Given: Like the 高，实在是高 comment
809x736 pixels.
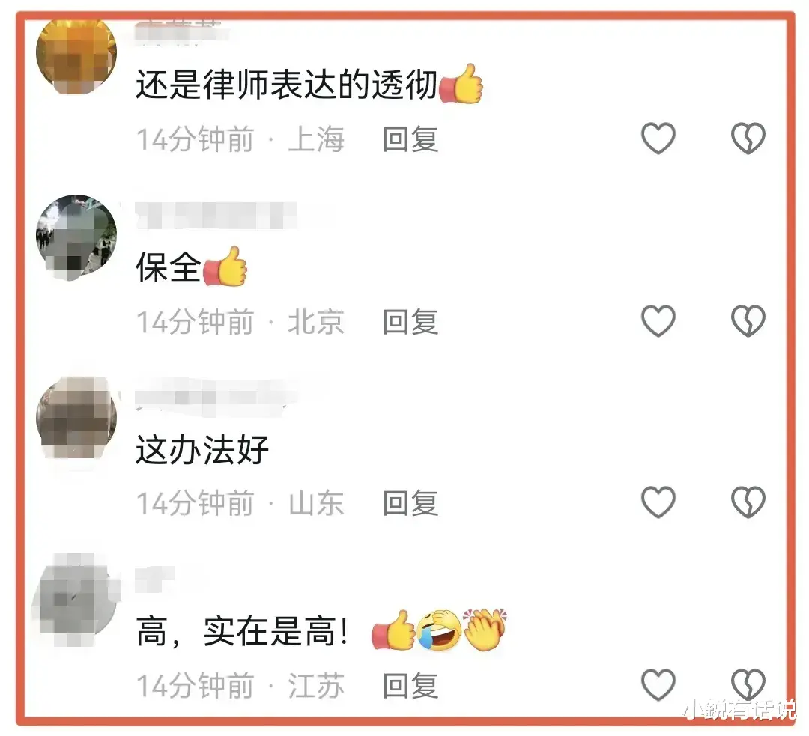Looking at the screenshot, I should 658,684.
